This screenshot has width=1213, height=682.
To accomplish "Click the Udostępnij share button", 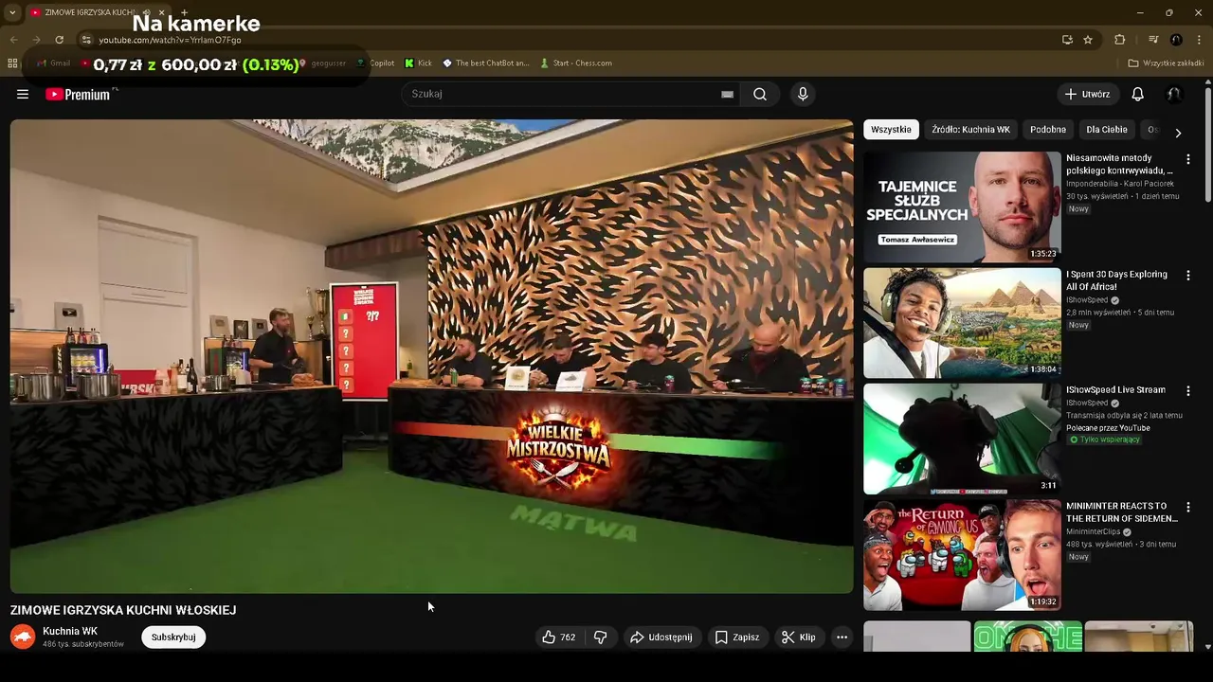I will click(x=661, y=637).
